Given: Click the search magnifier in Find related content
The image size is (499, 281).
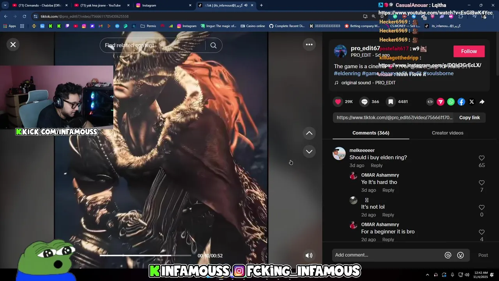Looking at the screenshot, I should [213, 45].
